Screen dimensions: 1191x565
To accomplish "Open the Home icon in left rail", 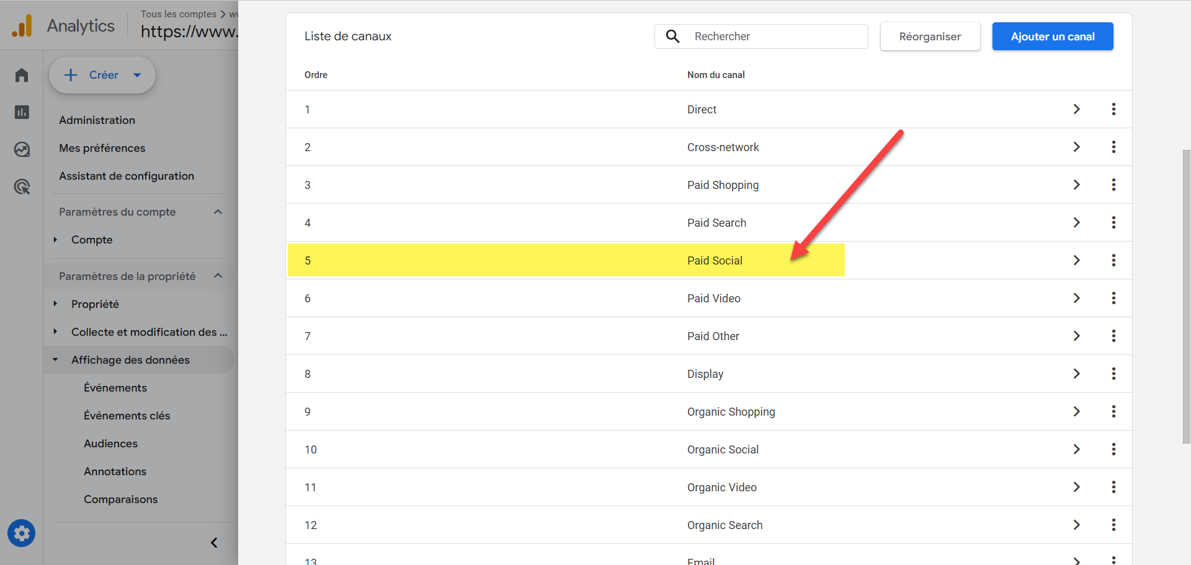I will [x=22, y=75].
